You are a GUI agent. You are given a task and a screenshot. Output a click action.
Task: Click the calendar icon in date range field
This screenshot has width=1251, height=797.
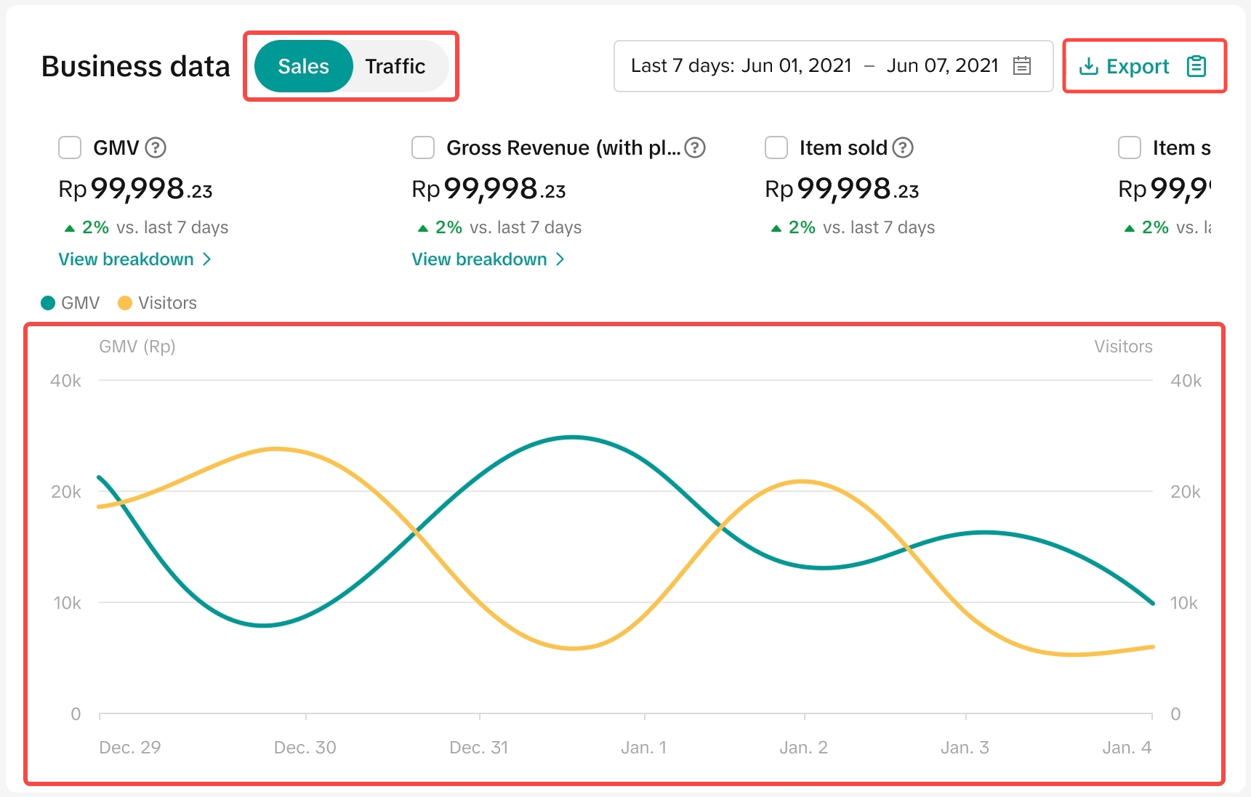(x=1022, y=65)
